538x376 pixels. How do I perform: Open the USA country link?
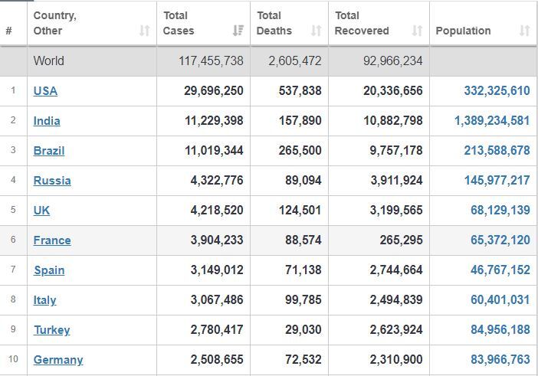pos(45,91)
